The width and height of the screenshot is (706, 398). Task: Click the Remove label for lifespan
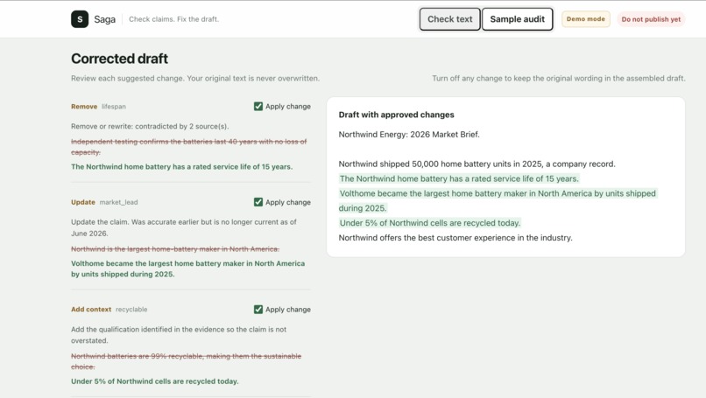(x=84, y=107)
